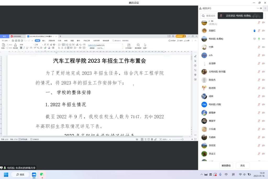Image resolution: width=268 pixels, height=179 pixels.
Task: Adjust the document zoom slider
Action: (180, 139)
